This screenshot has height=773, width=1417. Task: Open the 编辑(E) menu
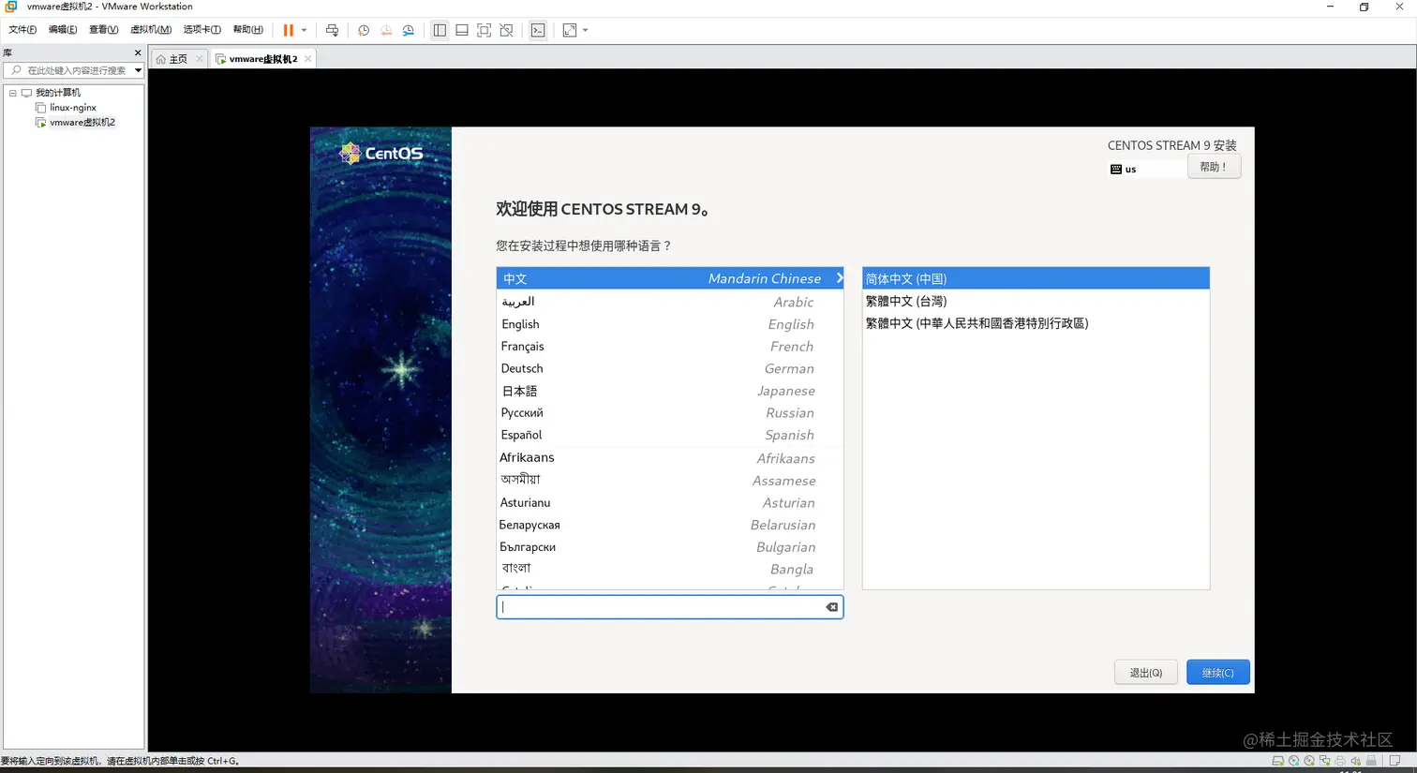[63, 30]
